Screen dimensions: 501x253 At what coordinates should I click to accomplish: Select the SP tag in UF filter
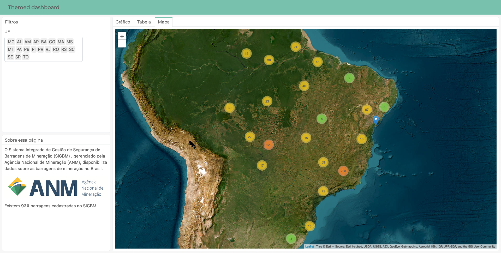click(x=18, y=57)
